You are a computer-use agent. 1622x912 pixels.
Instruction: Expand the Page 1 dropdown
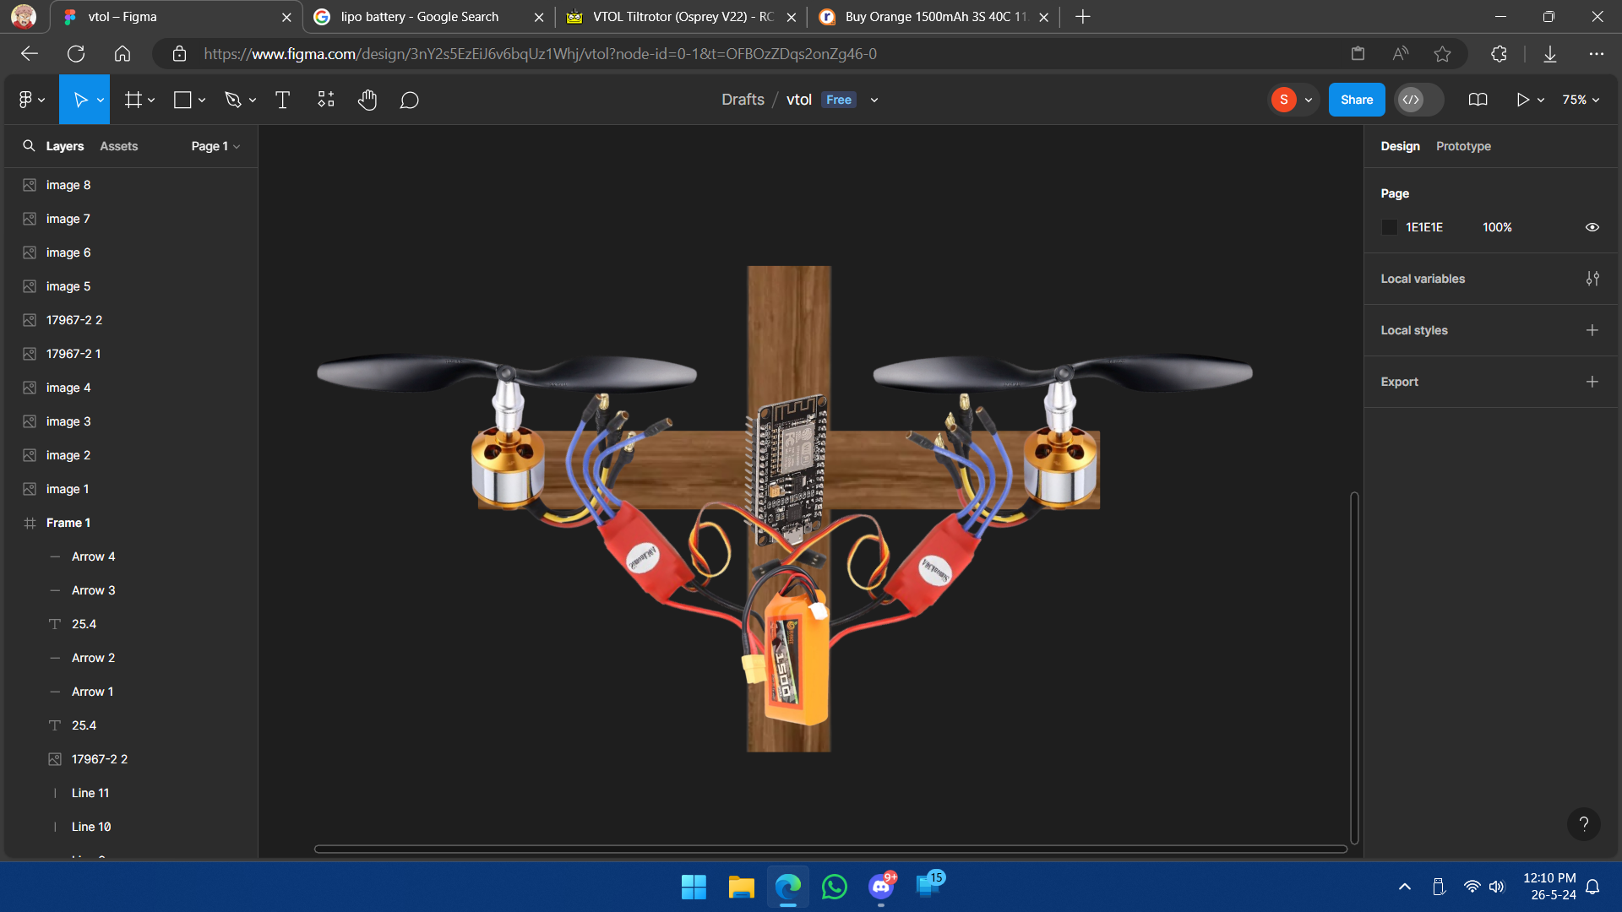tap(215, 146)
